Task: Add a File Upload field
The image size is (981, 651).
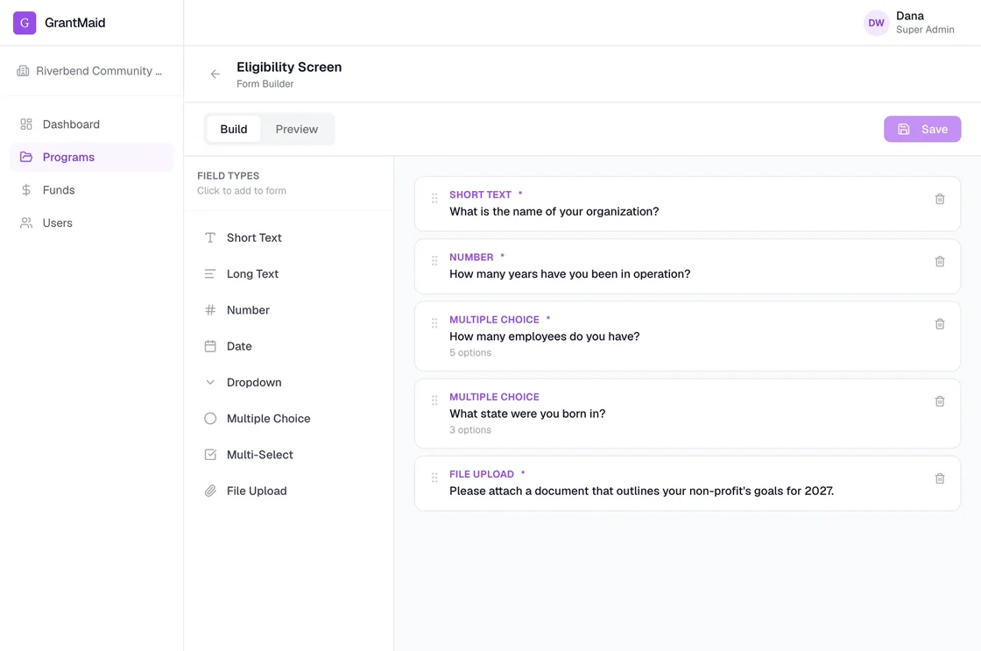Action: [289, 491]
